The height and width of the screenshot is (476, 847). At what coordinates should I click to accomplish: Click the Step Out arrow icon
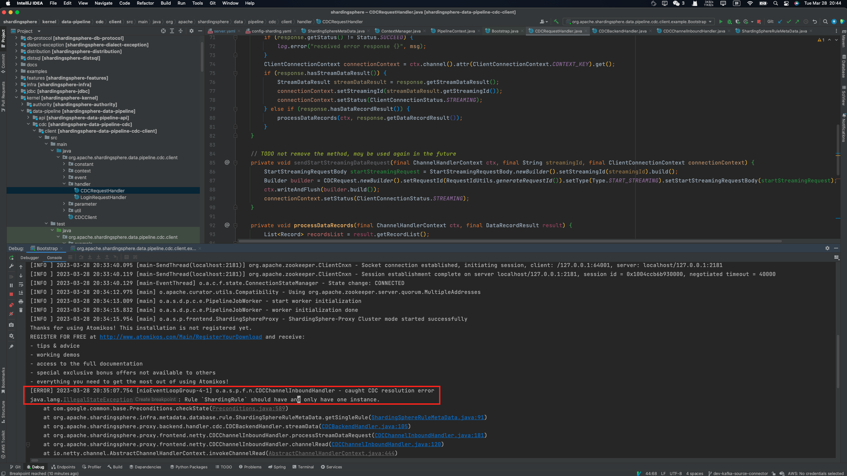107,257
